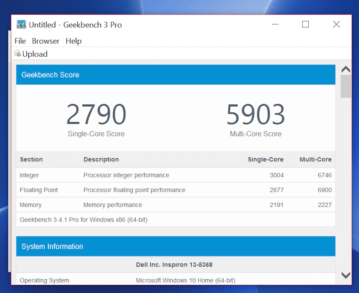The image size is (359, 293).
Task: Click the Single-Core column header
Action: 265,159
